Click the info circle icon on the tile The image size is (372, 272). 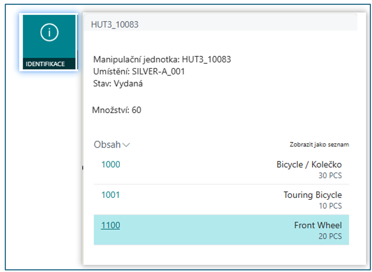tap(49, 33)
